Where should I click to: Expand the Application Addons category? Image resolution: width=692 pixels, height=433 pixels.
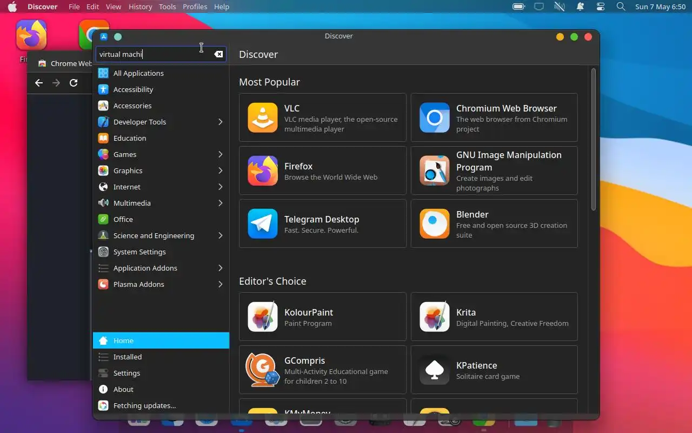[x=220, y=268]
